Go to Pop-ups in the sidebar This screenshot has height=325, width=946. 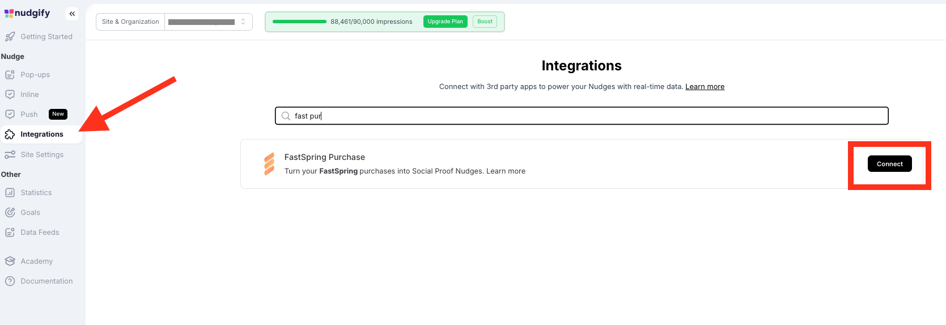(35, 75)
